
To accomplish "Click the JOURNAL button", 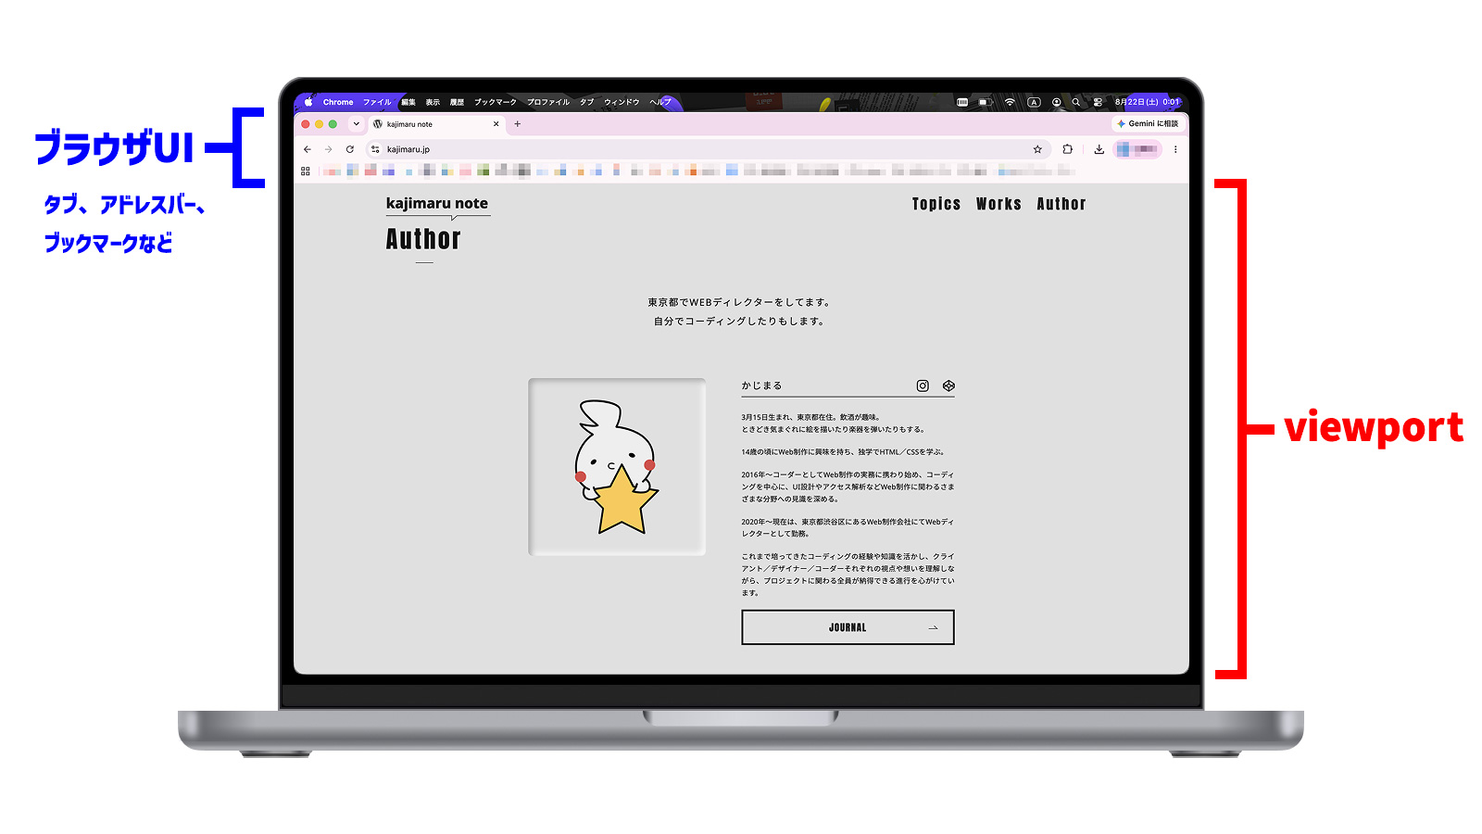I will [x=848, y=627].
